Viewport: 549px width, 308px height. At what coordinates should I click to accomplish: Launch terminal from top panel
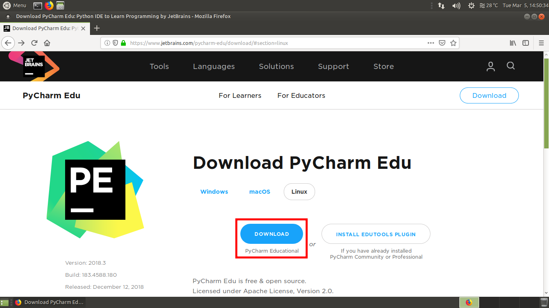tap(37, 6)
